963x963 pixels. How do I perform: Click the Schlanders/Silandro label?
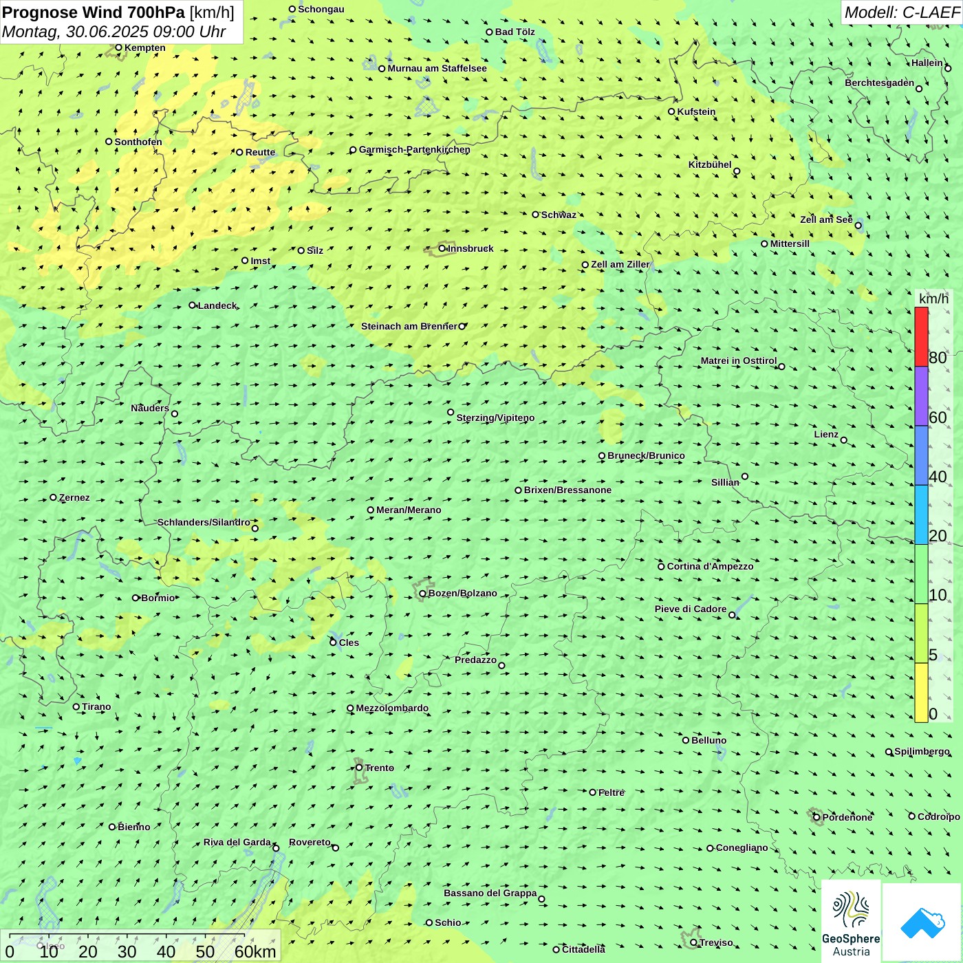click(x=204, y=522)
